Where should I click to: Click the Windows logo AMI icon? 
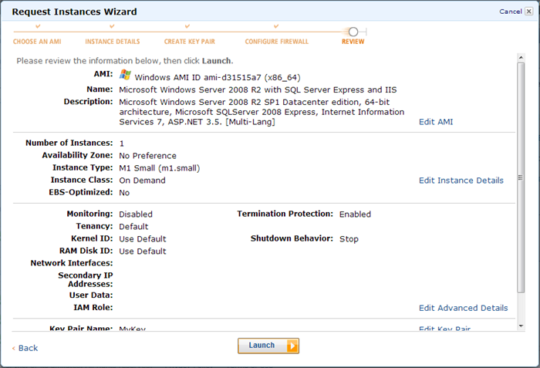[125, 75]
